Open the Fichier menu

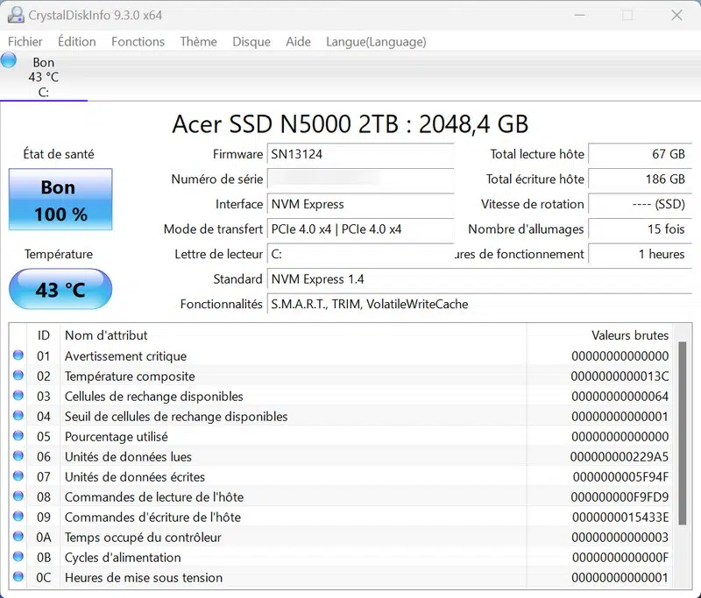click(25, 41)
